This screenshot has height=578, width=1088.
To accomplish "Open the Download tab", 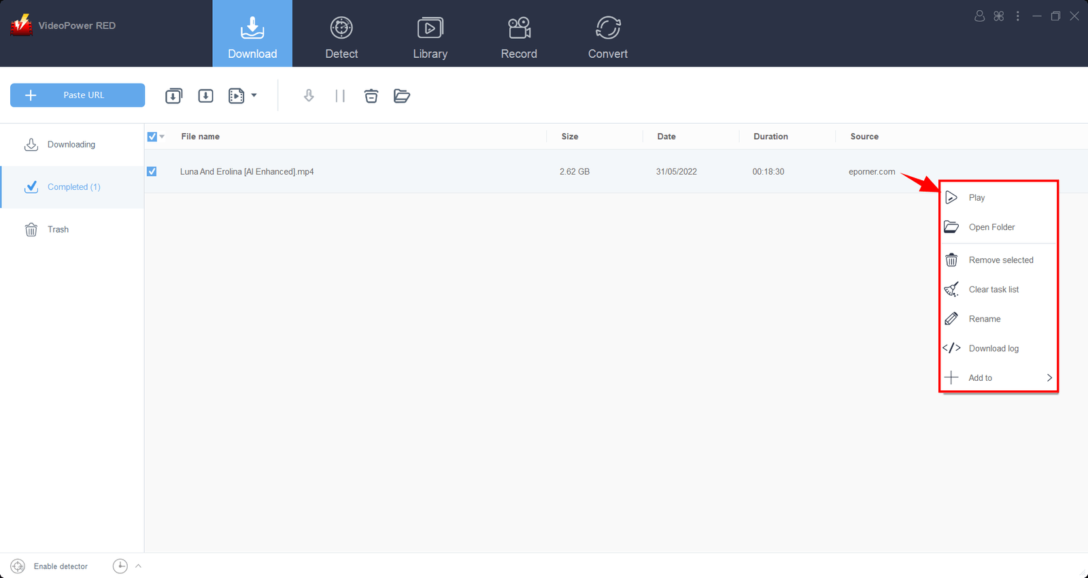I will click(x=252, y=33).
